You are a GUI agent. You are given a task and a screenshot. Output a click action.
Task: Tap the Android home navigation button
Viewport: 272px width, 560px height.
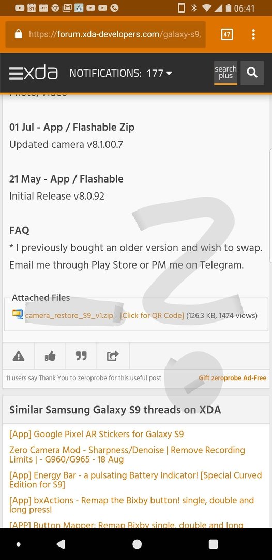tap(137, 544)
